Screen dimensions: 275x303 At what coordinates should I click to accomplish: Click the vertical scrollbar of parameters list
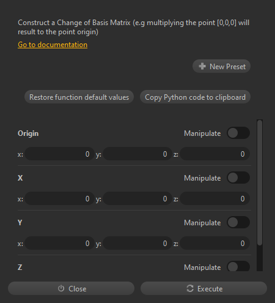pos(260,182)
